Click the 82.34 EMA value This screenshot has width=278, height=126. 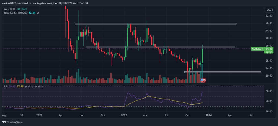point(32,13)
